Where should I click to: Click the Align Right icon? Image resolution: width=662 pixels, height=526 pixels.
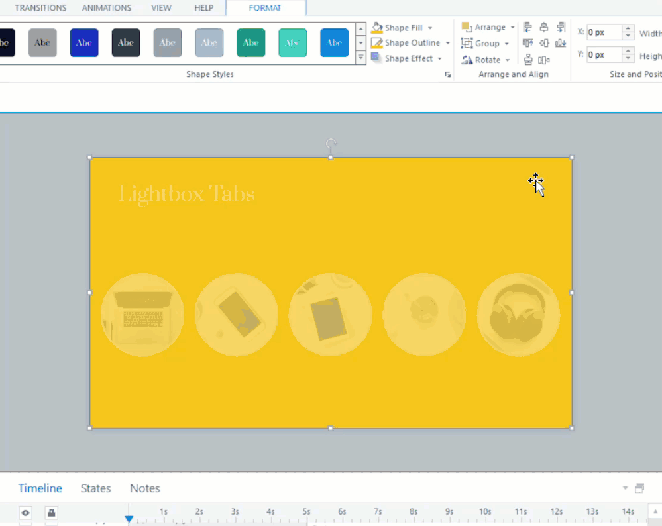pyautogui.click(x=561, y=27)
